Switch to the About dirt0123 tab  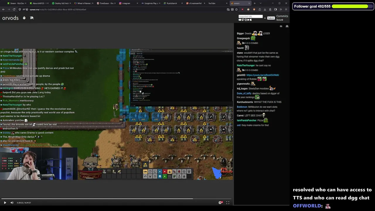point(39,3)
